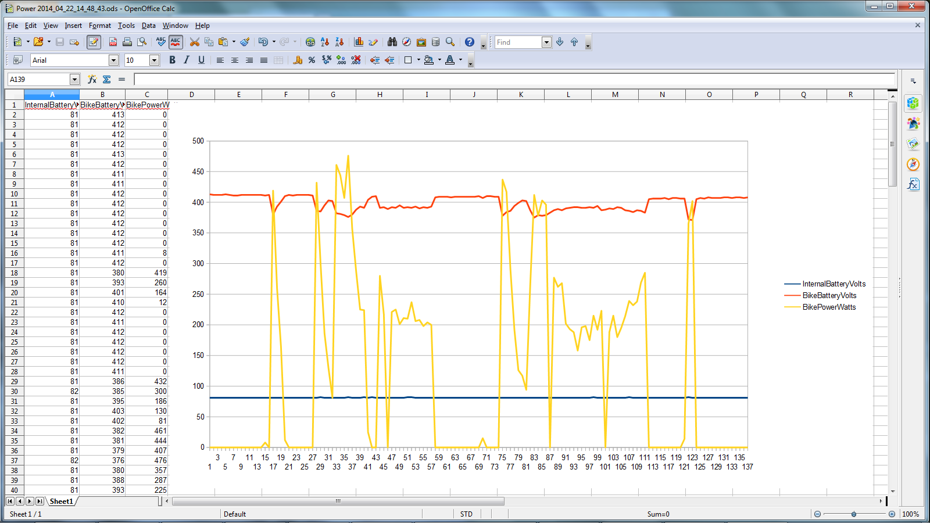This screenshot has width=930, height=523.
Task: Export document directly as PDF
Action: point(113,42)
